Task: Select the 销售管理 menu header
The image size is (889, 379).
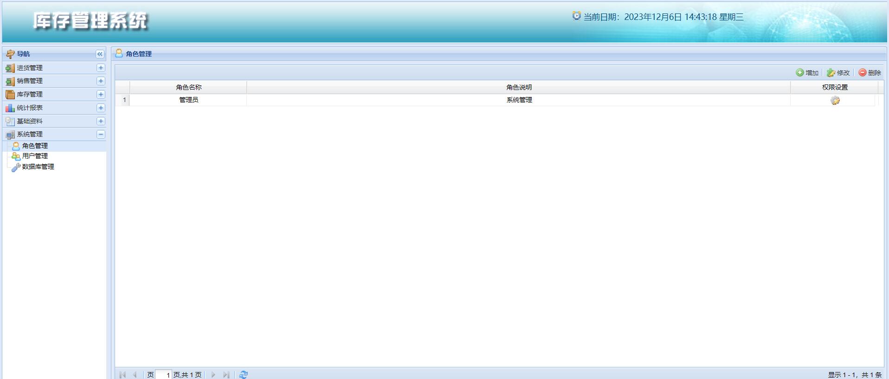Action: click(x=54, y=81)
